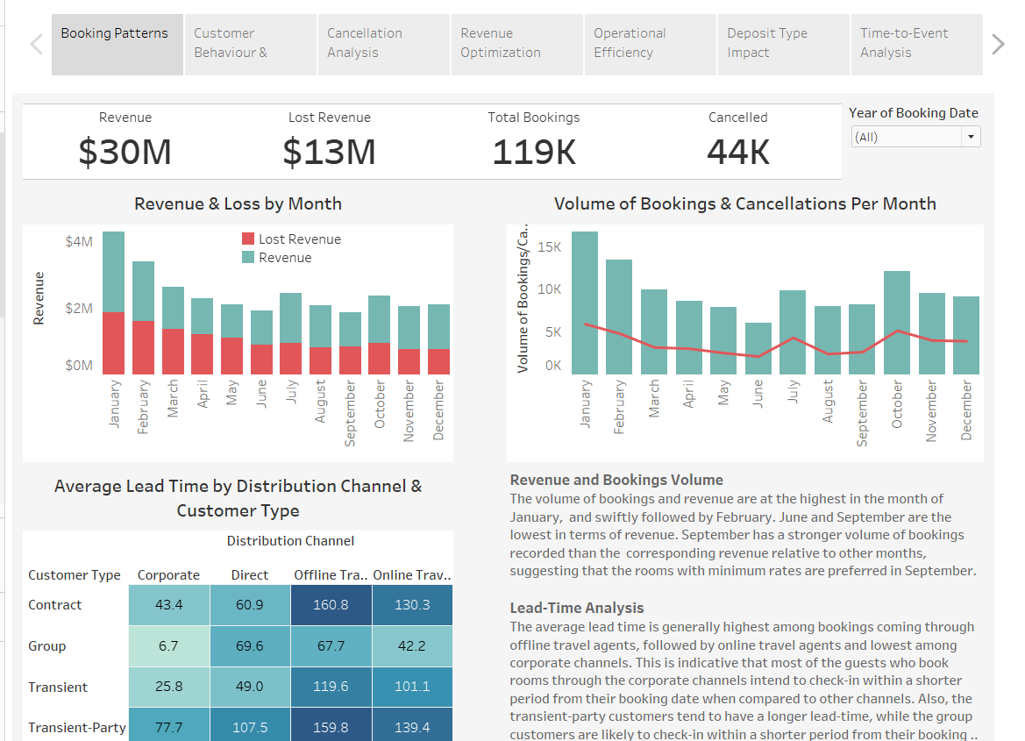Image resolution: width=1025 pixels, height=741 pixels.
Task: Go to the Operational Efficiency tab
Action: [650, 44]
